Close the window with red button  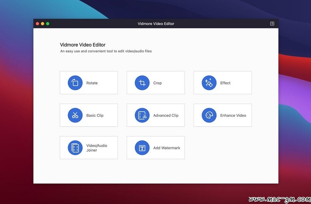click(37, 24)
